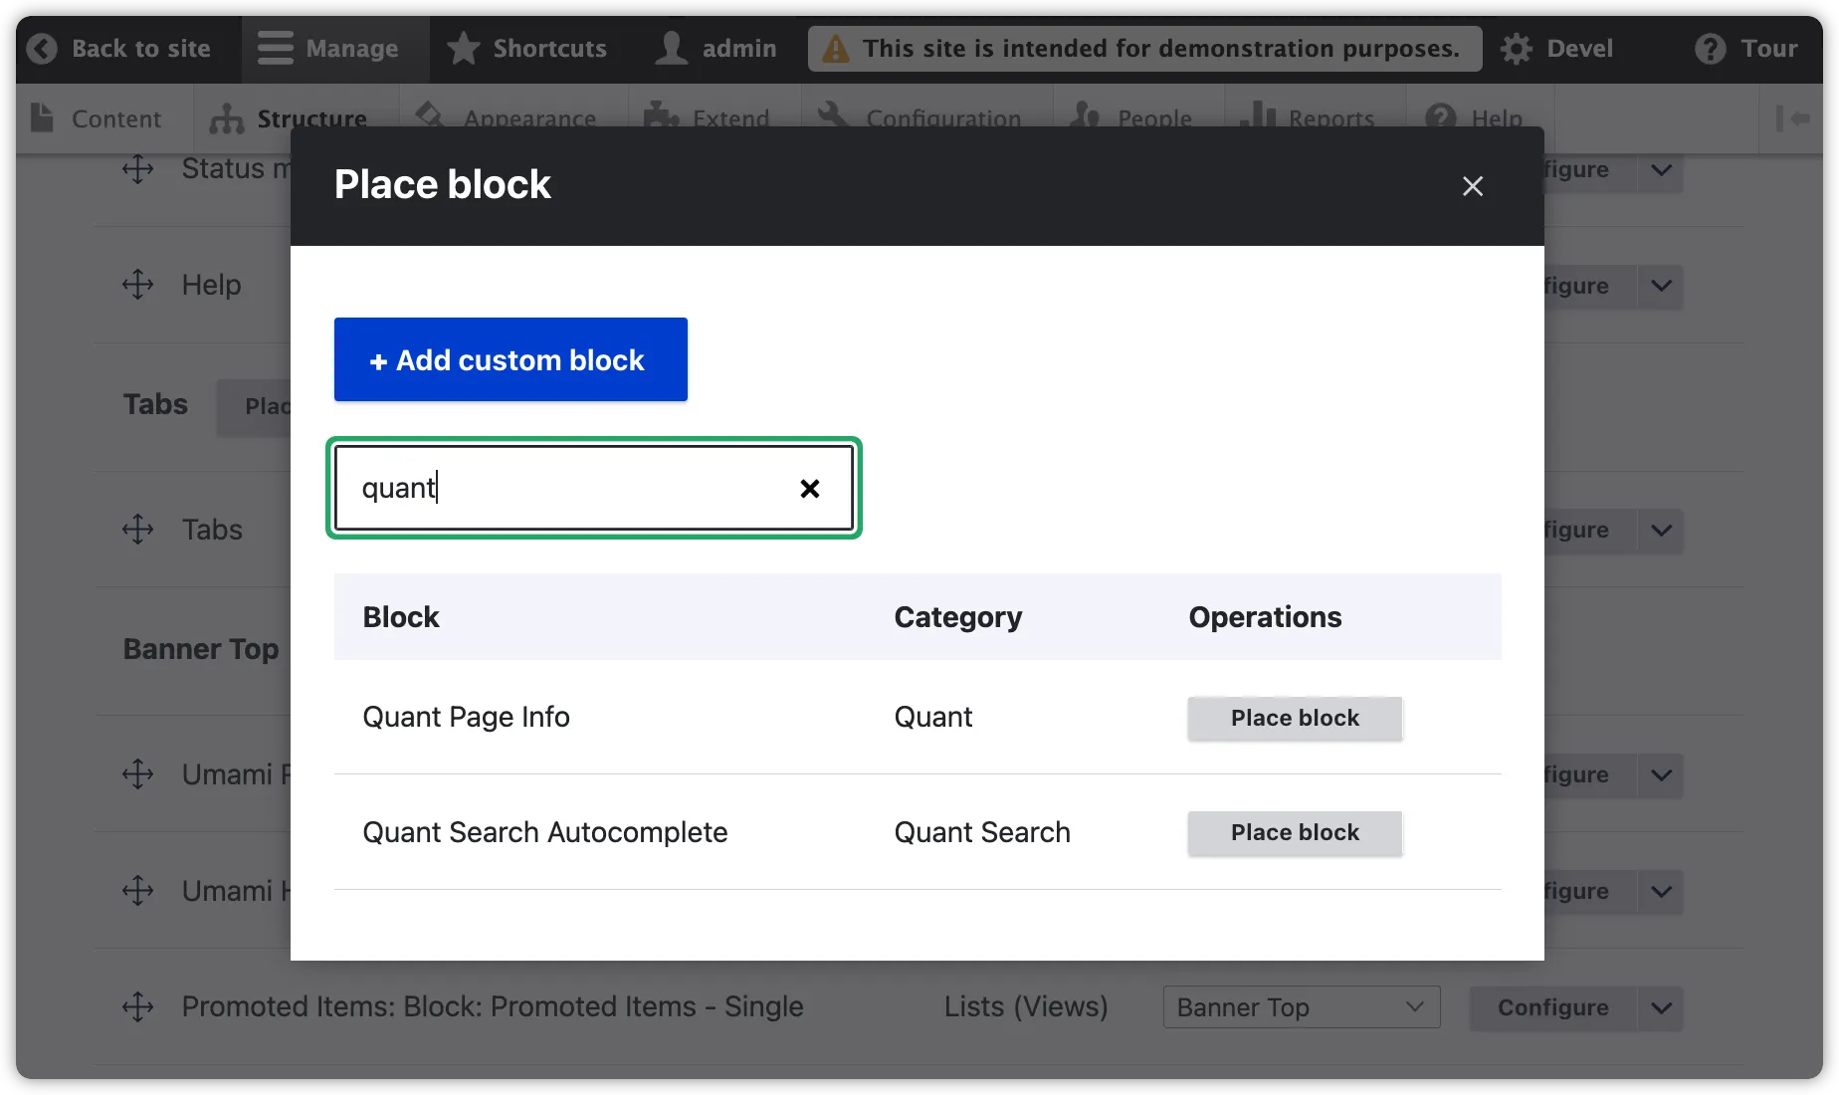This screenshot has width=1839, height=1095.
Task: Place the Quant Page Info block
Action: point(1294,718)
